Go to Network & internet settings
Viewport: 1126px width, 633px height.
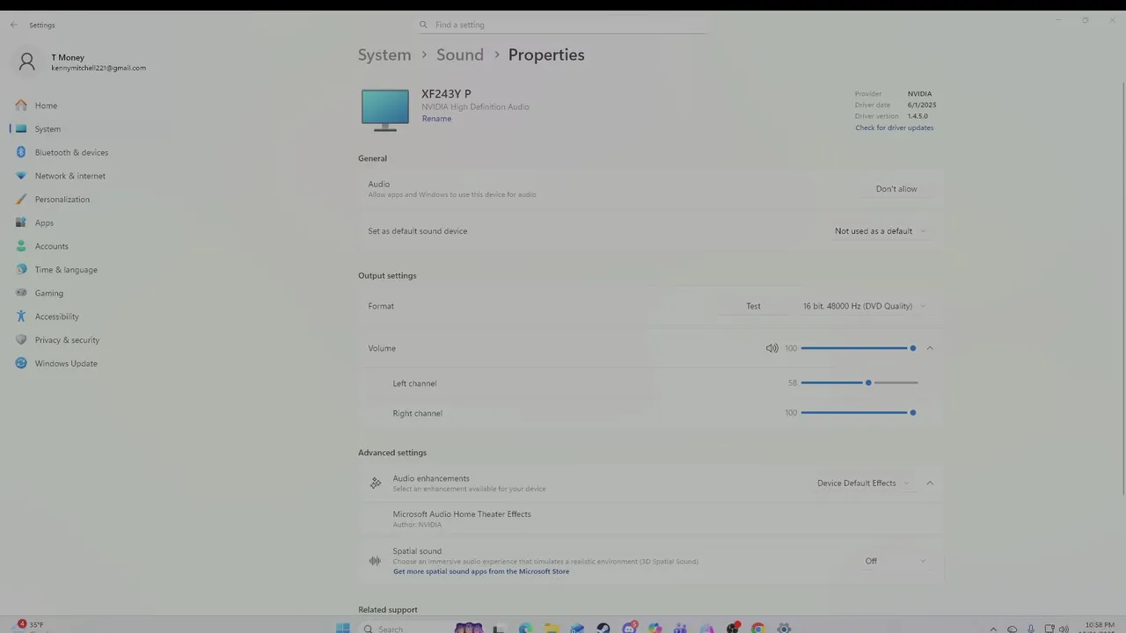[69, 176]
